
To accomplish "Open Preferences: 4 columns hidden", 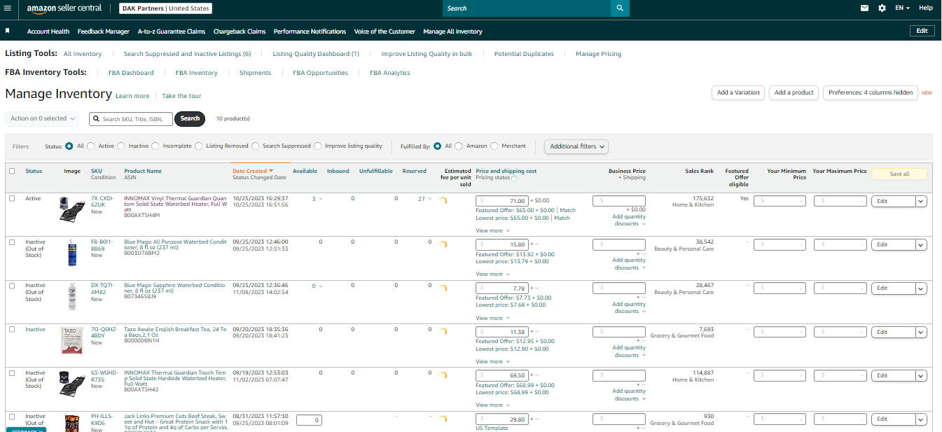I will tap(871, 92).
